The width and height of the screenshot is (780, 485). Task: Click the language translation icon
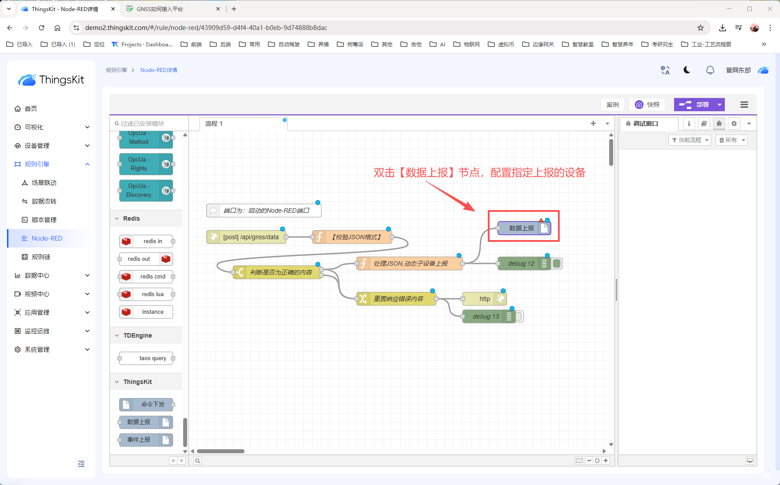click(x=665, y=70)
